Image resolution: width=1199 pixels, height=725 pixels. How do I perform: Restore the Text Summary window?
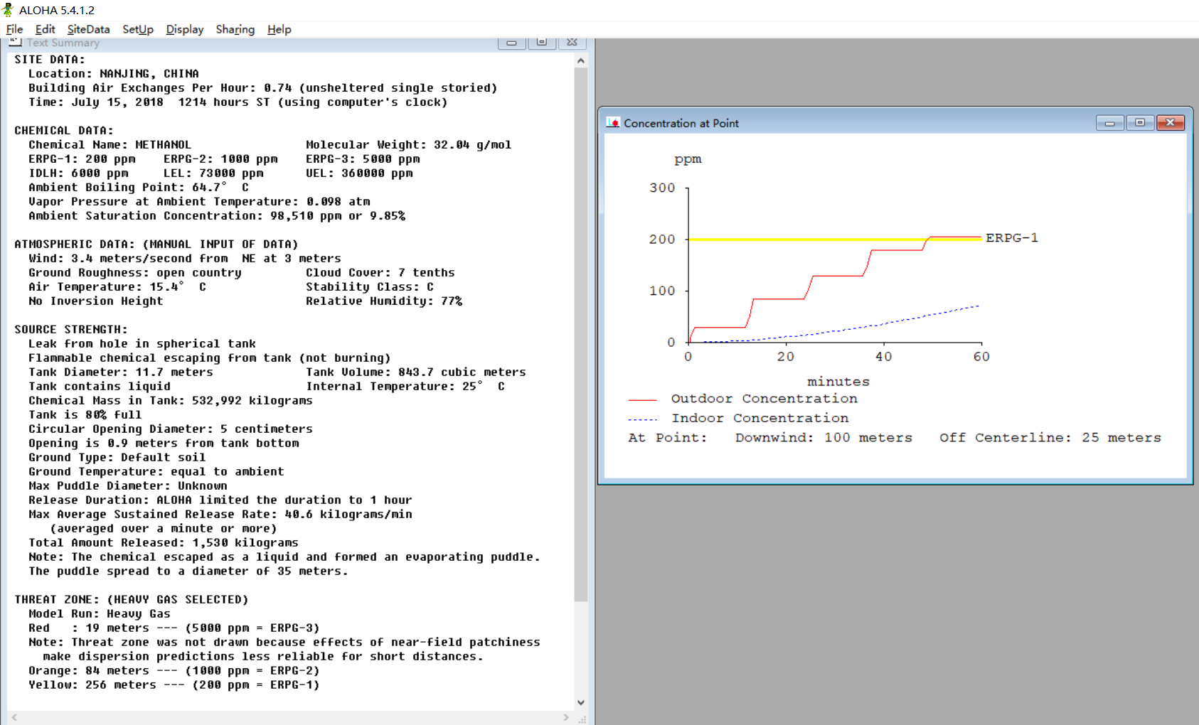(542, 43)
